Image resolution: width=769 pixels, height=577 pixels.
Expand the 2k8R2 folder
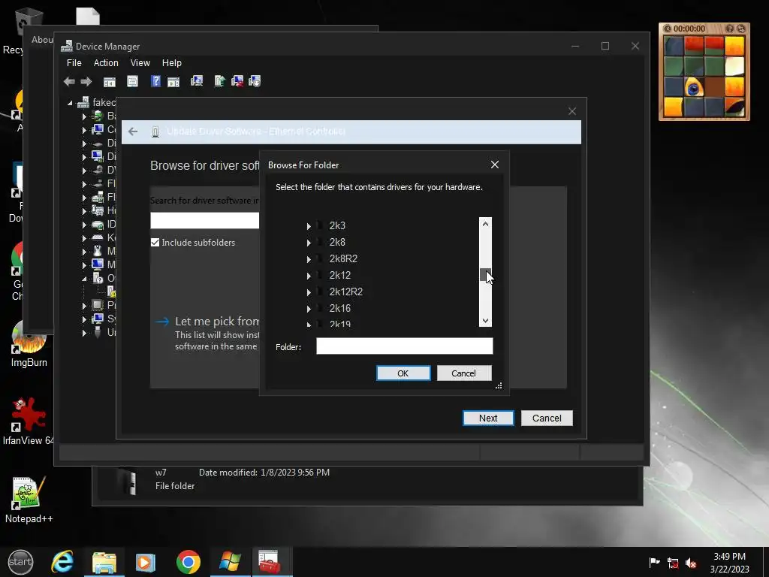click(309, 259)
